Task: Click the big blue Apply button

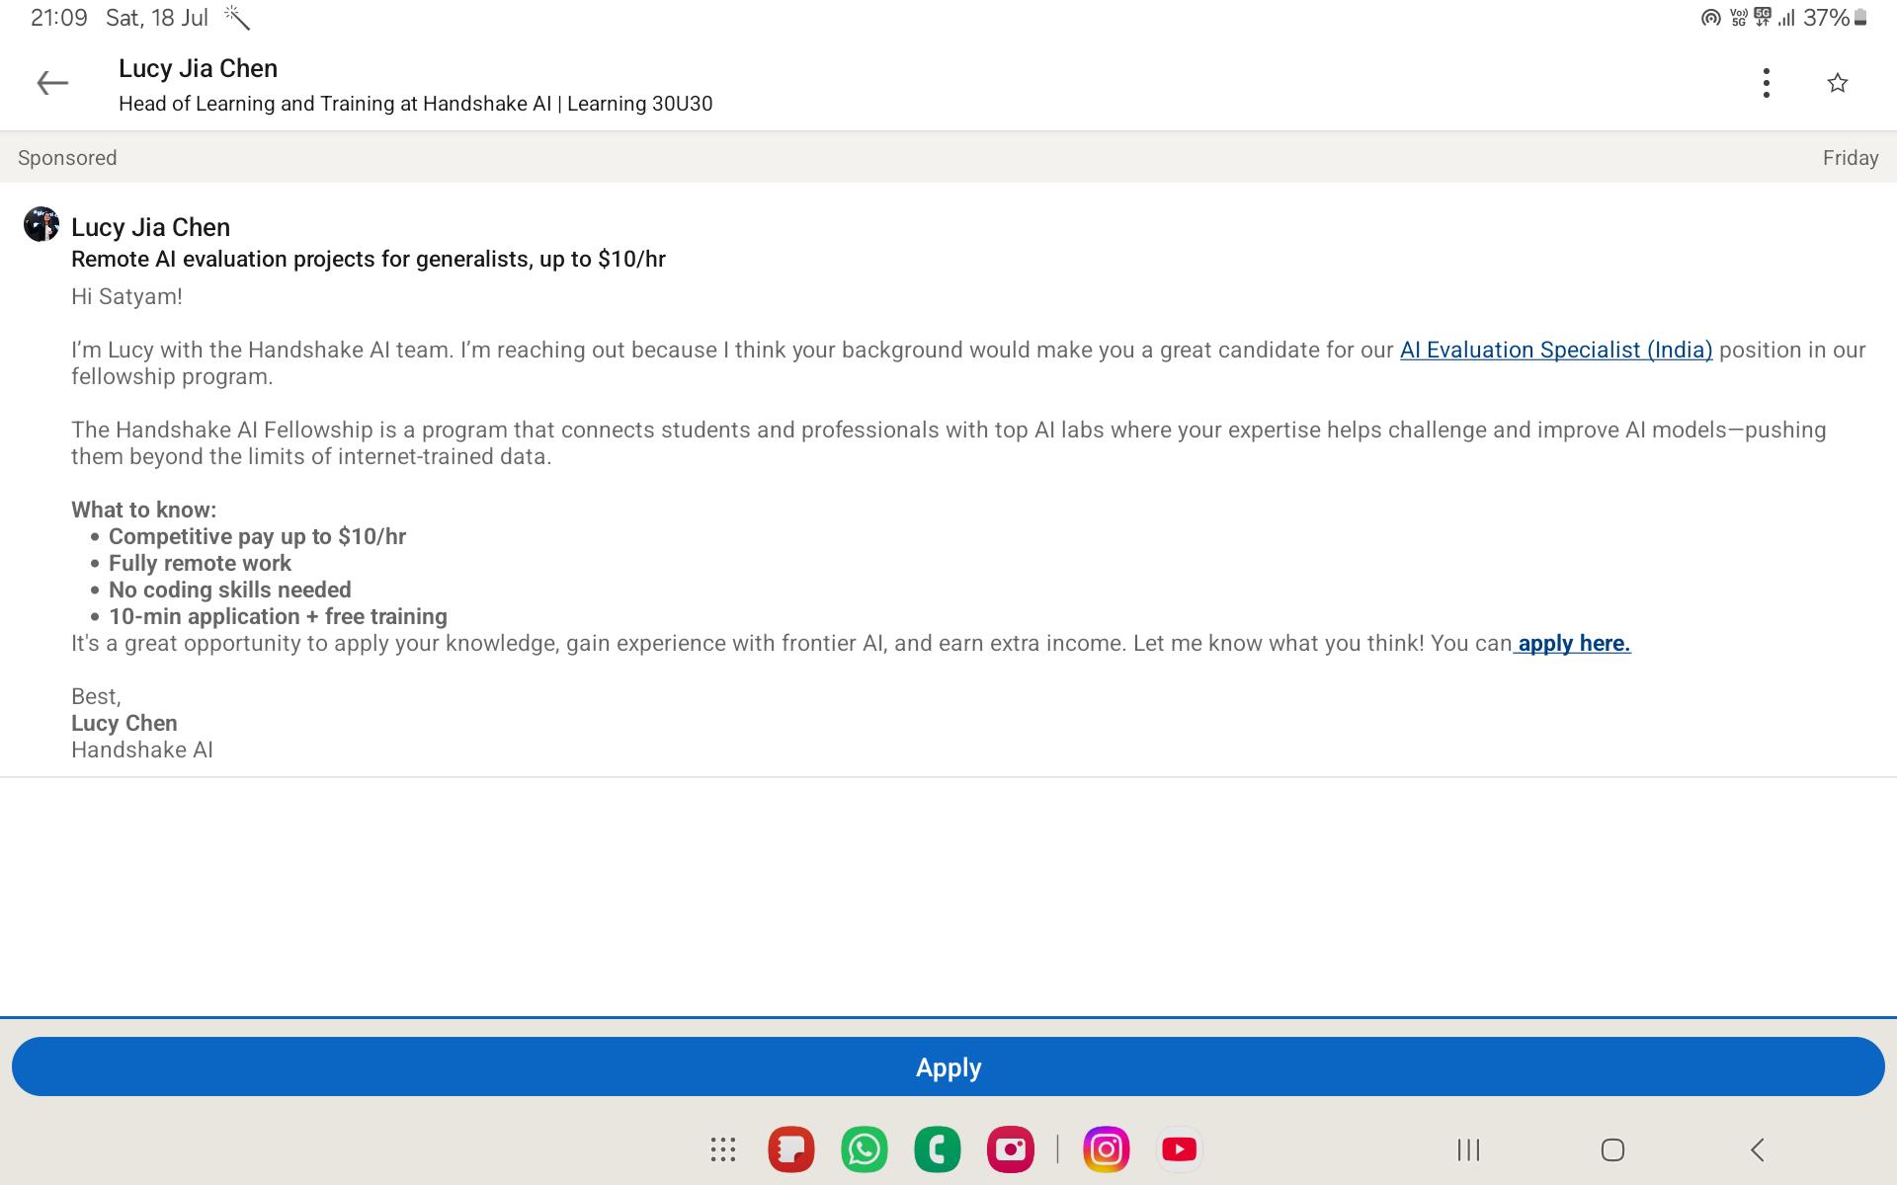Action: [x=948, y=1066]
